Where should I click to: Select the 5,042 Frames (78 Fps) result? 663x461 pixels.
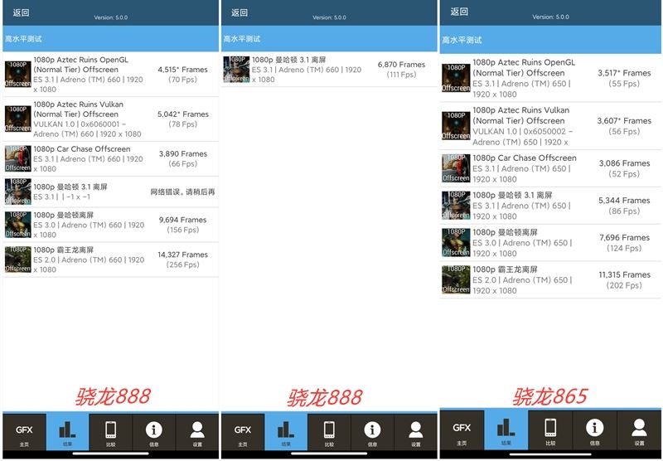pyautogui.click(x=182, y=119)
